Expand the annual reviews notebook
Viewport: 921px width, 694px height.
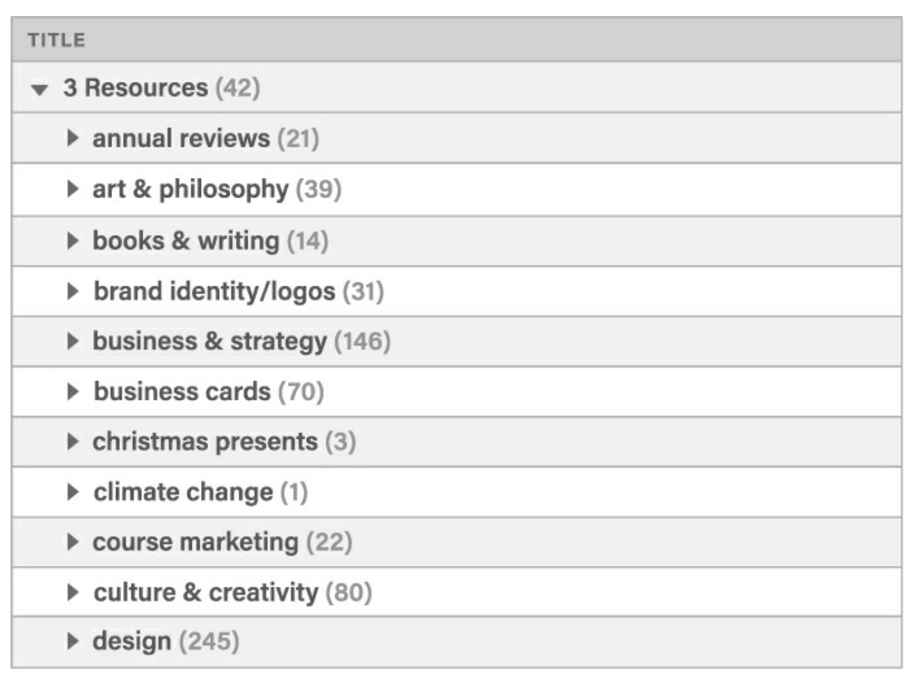pos(72,138)
